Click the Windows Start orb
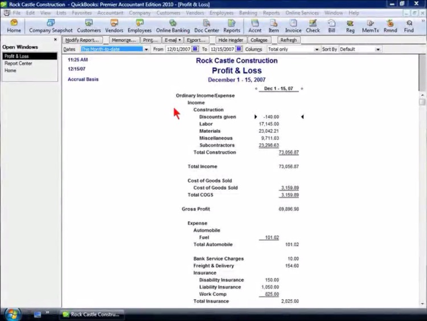The height and width of the screenshot is (321, 427). 13,315
